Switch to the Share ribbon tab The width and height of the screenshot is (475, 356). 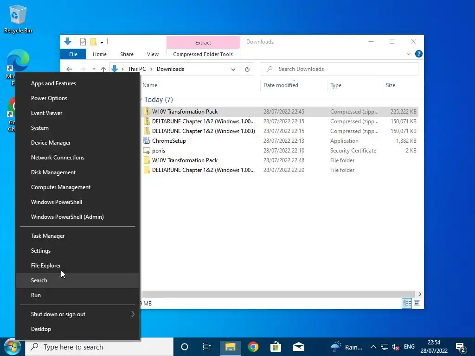[x=127, y=54]
